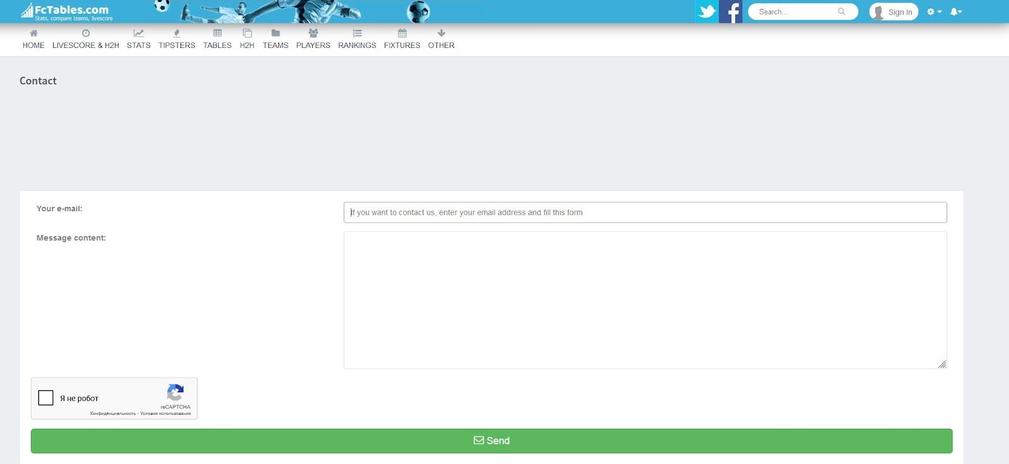Expand the Other down-arrow icon
This screenshot has width=1009, height=464.
[441, 33]
